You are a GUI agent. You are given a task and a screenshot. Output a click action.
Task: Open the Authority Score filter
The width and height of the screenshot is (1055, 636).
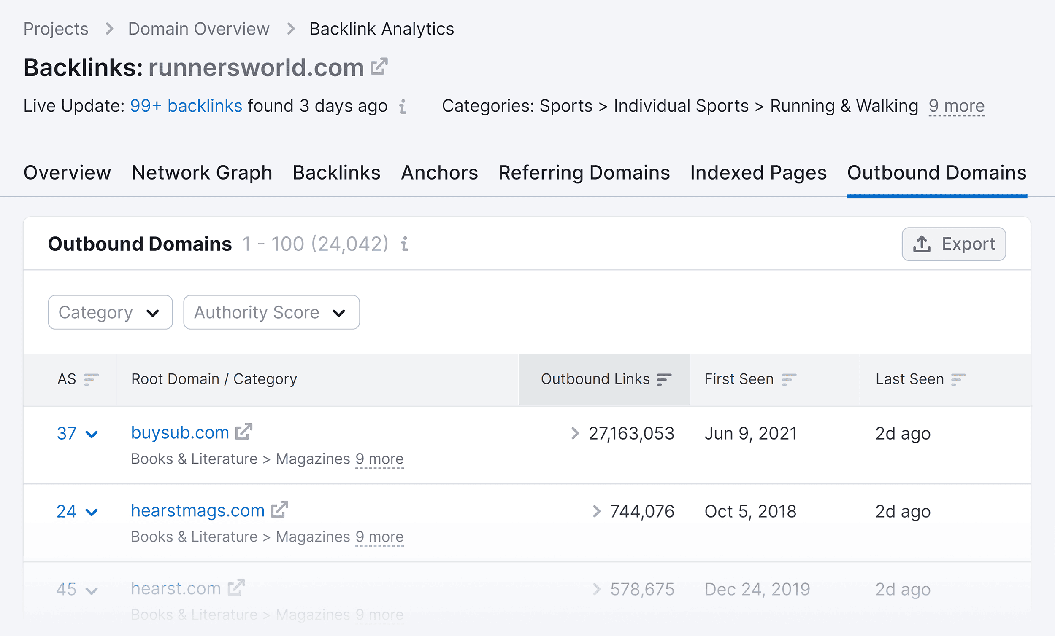(x=271, y=312)
